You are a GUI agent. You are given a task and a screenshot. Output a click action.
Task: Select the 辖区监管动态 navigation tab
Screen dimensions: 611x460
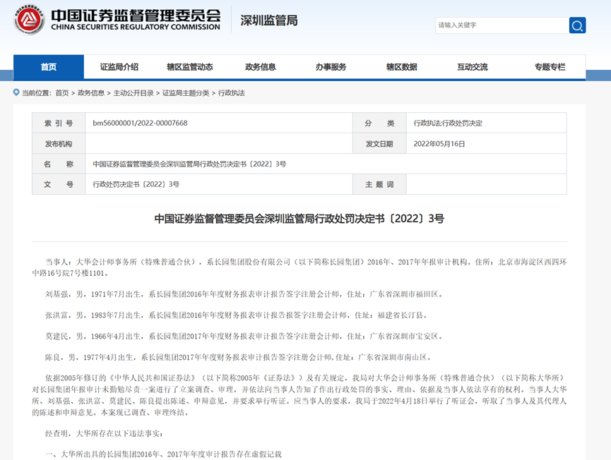pos(189,67)
